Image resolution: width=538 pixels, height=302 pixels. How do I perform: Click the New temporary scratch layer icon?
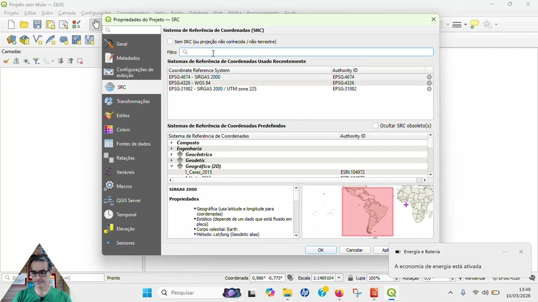click(x=63, y=40)
